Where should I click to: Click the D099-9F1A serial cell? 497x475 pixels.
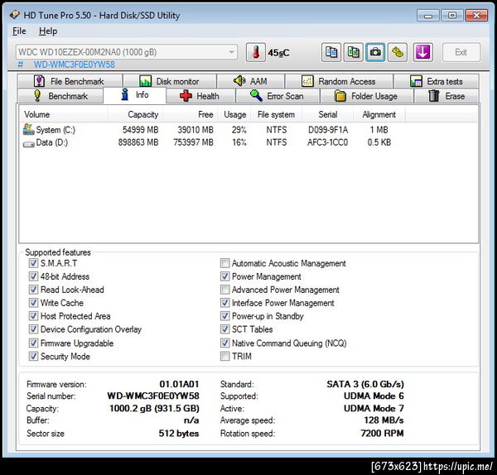click(328, 130)
